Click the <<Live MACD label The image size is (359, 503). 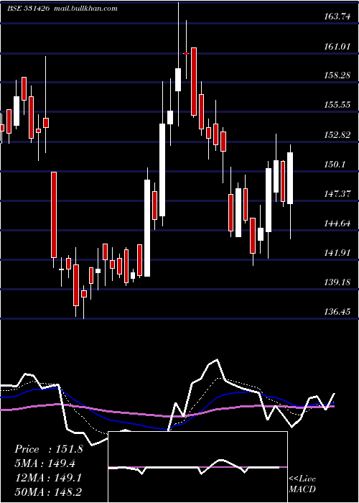[302, 484]
